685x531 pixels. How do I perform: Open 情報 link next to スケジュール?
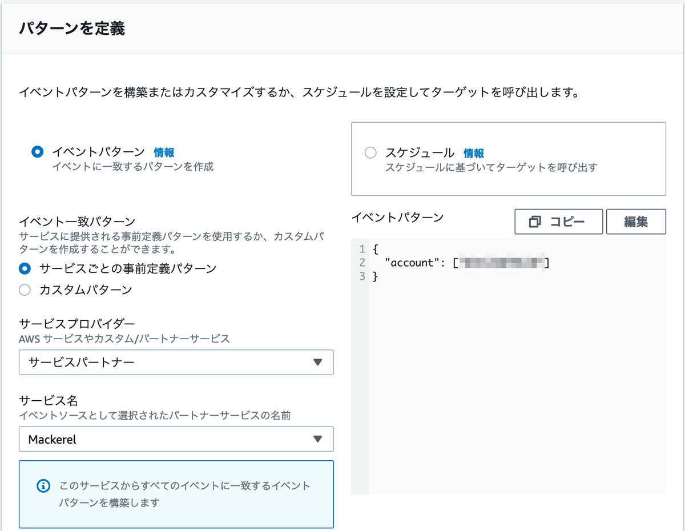click(x=474, y=153)
